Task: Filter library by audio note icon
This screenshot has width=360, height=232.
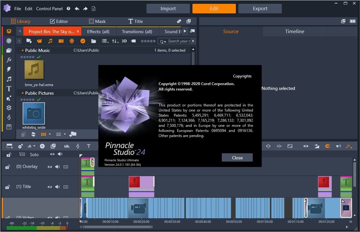Action: point(50,41)
